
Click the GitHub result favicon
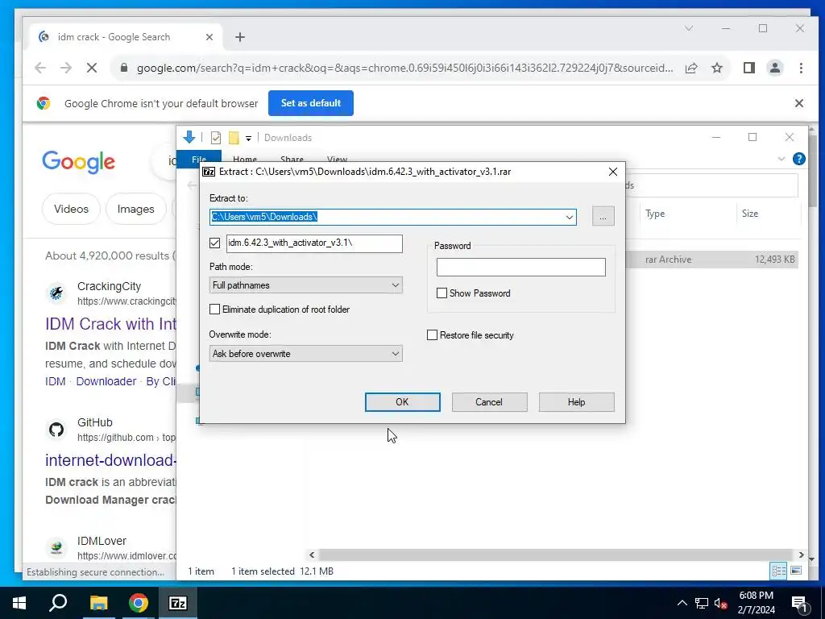pos(57,430)
